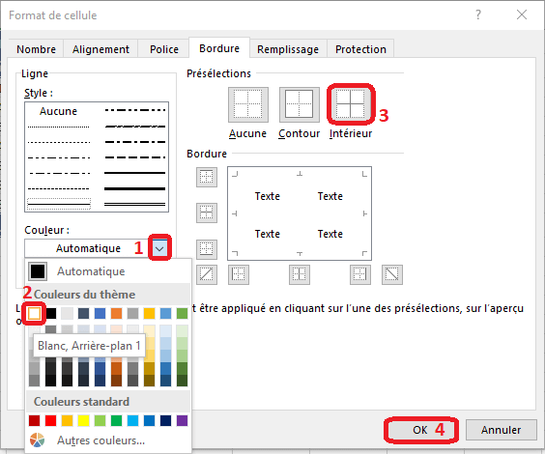Pick the orange theme color swatch

coord(116,313)
